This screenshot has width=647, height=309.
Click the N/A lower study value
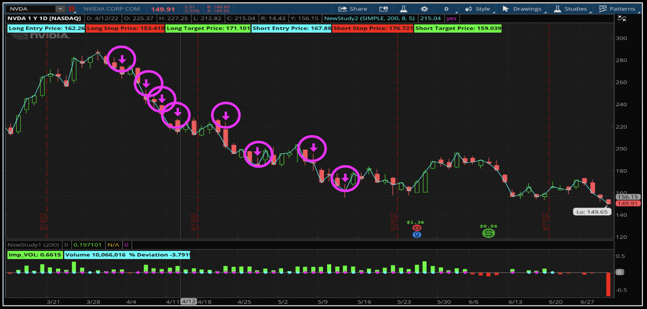click(113, 245)
